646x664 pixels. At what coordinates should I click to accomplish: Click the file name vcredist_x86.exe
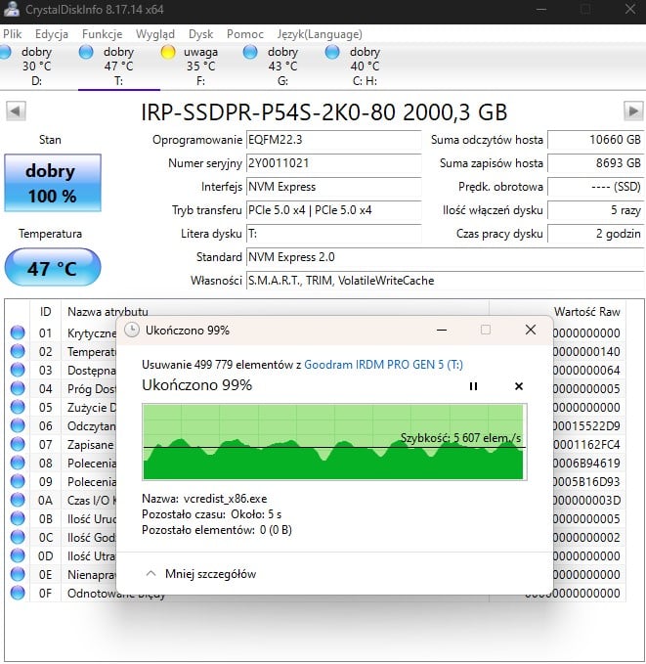coord(225,499)
